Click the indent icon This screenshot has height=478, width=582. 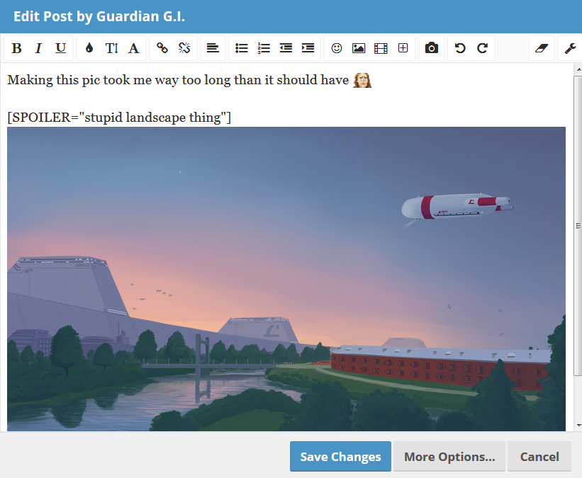(308, 48)
